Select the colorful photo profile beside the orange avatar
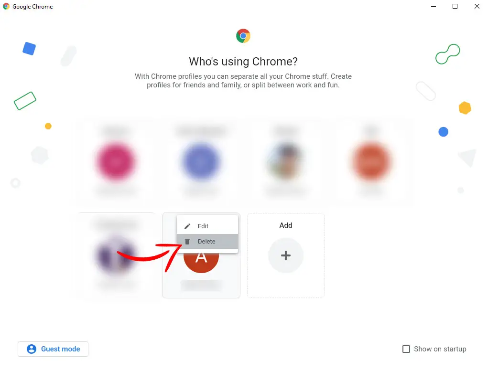The height and width of the screenshot is (371, 488). pos(285,161)
